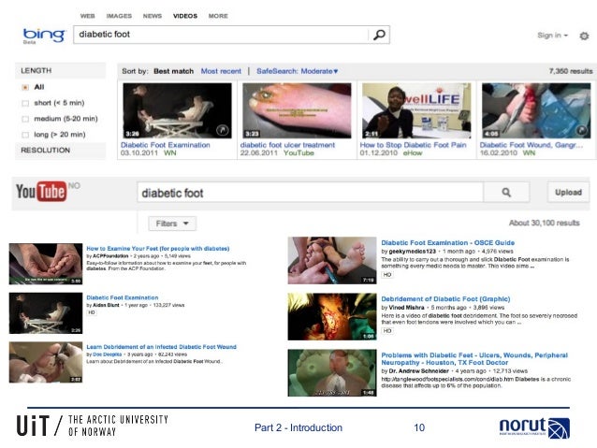Screen dimensions: 597x448
Task: Open Bing Diabetic Foot Examination 3:26 thumbnail
Action: coord(177,110)
